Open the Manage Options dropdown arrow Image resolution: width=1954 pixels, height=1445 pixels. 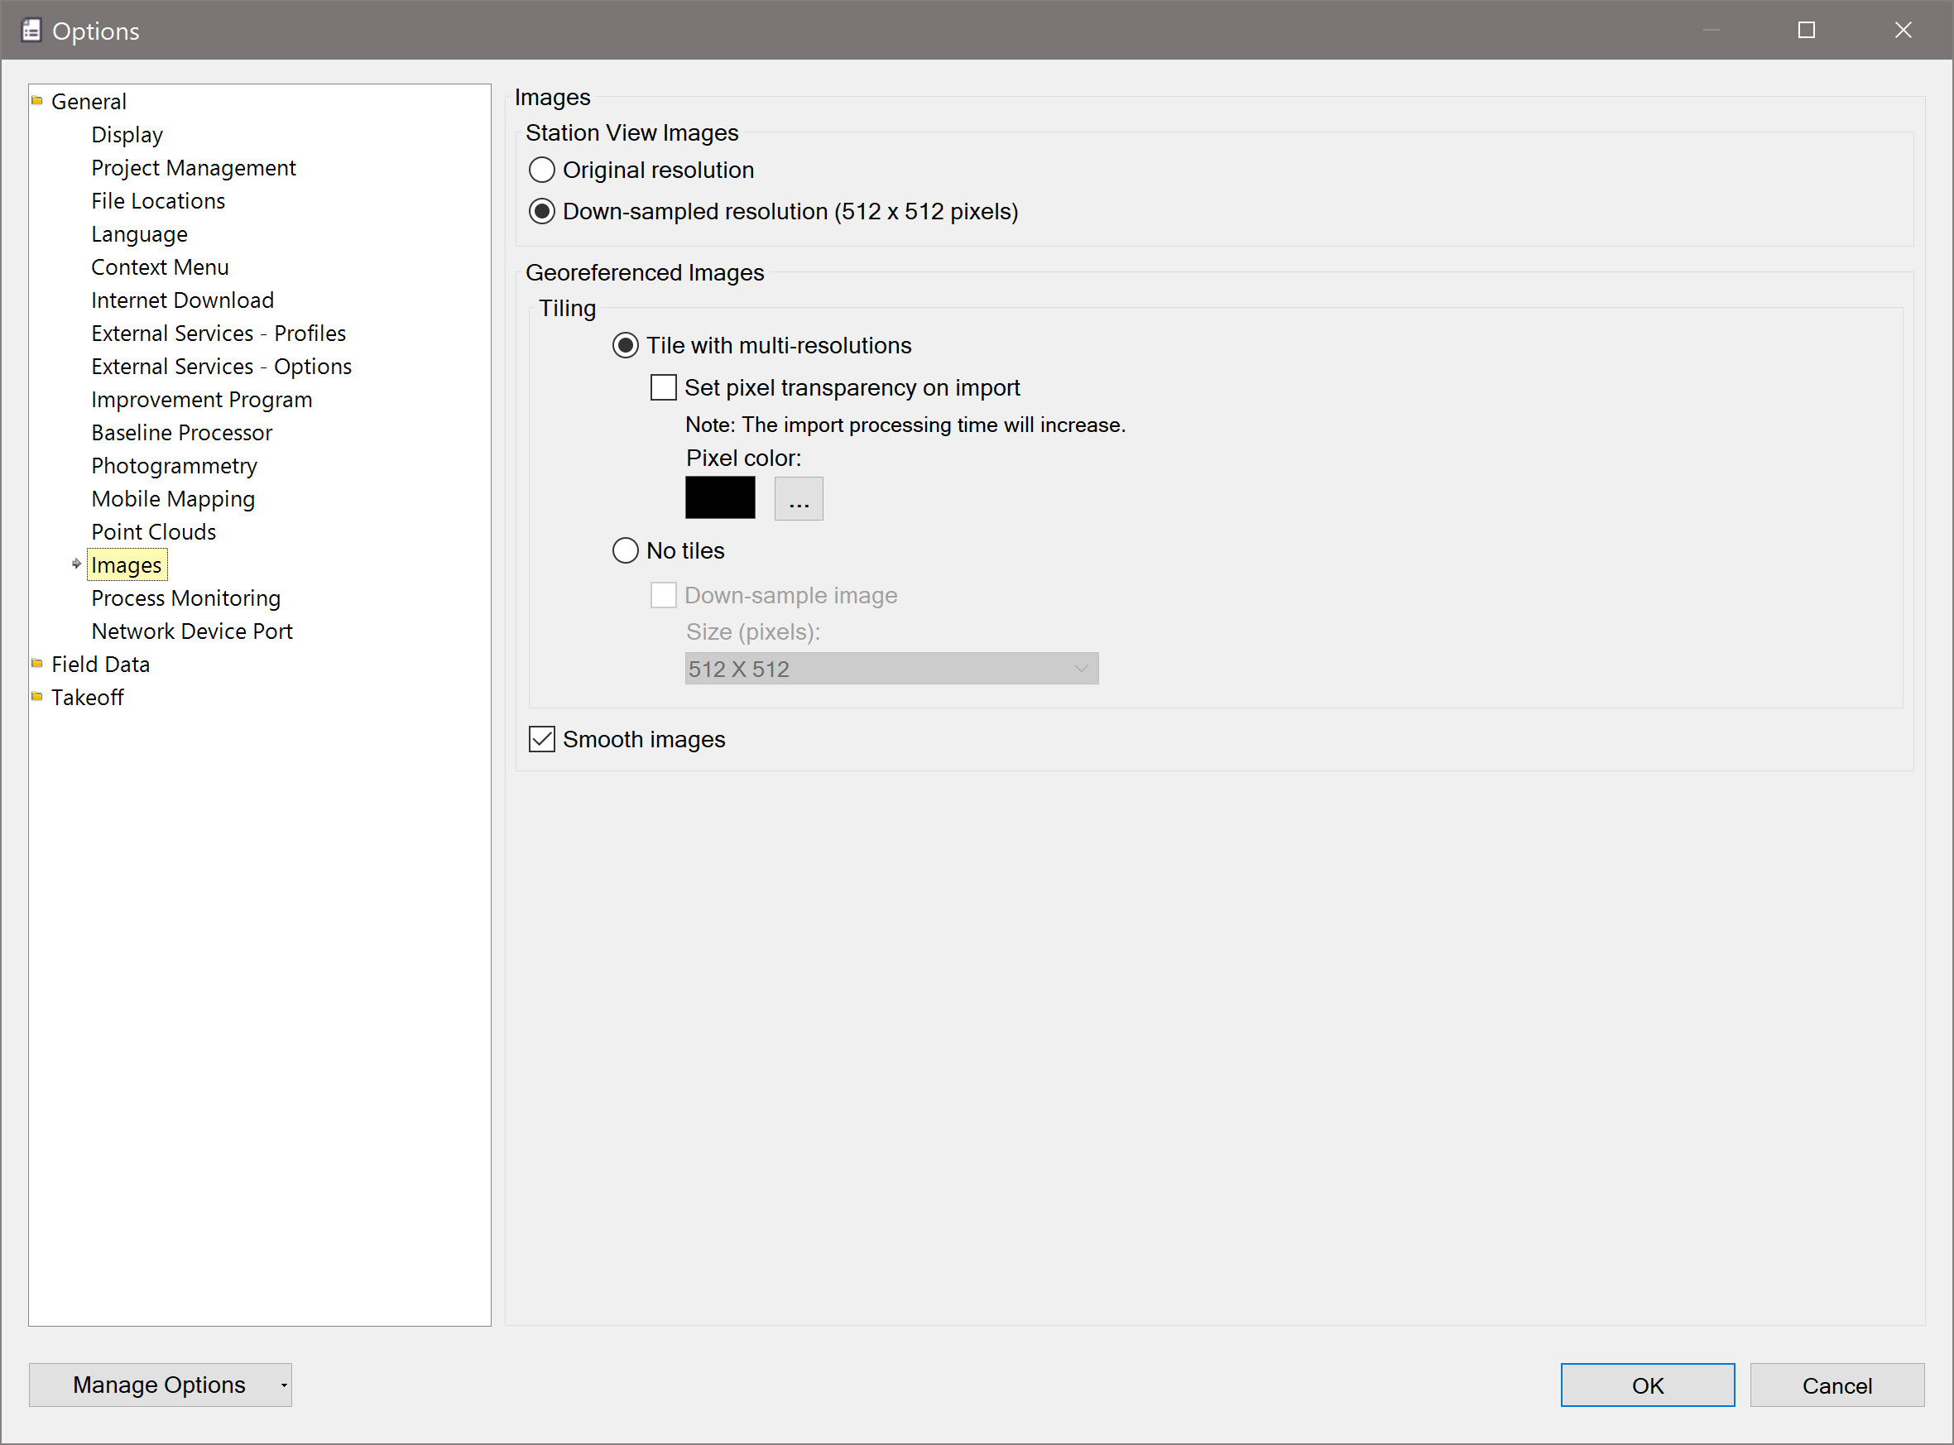[x=283, y=1385]
